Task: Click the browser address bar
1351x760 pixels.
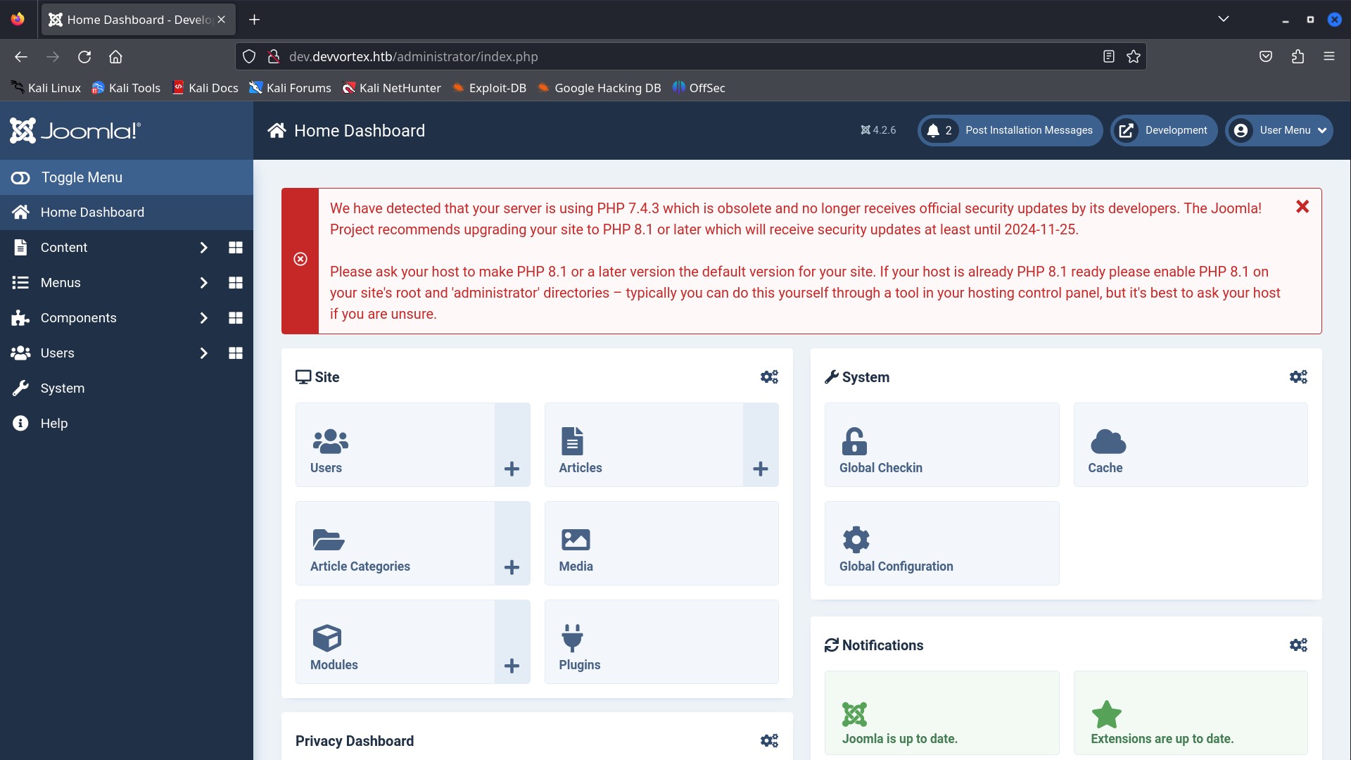Action: 675,57
